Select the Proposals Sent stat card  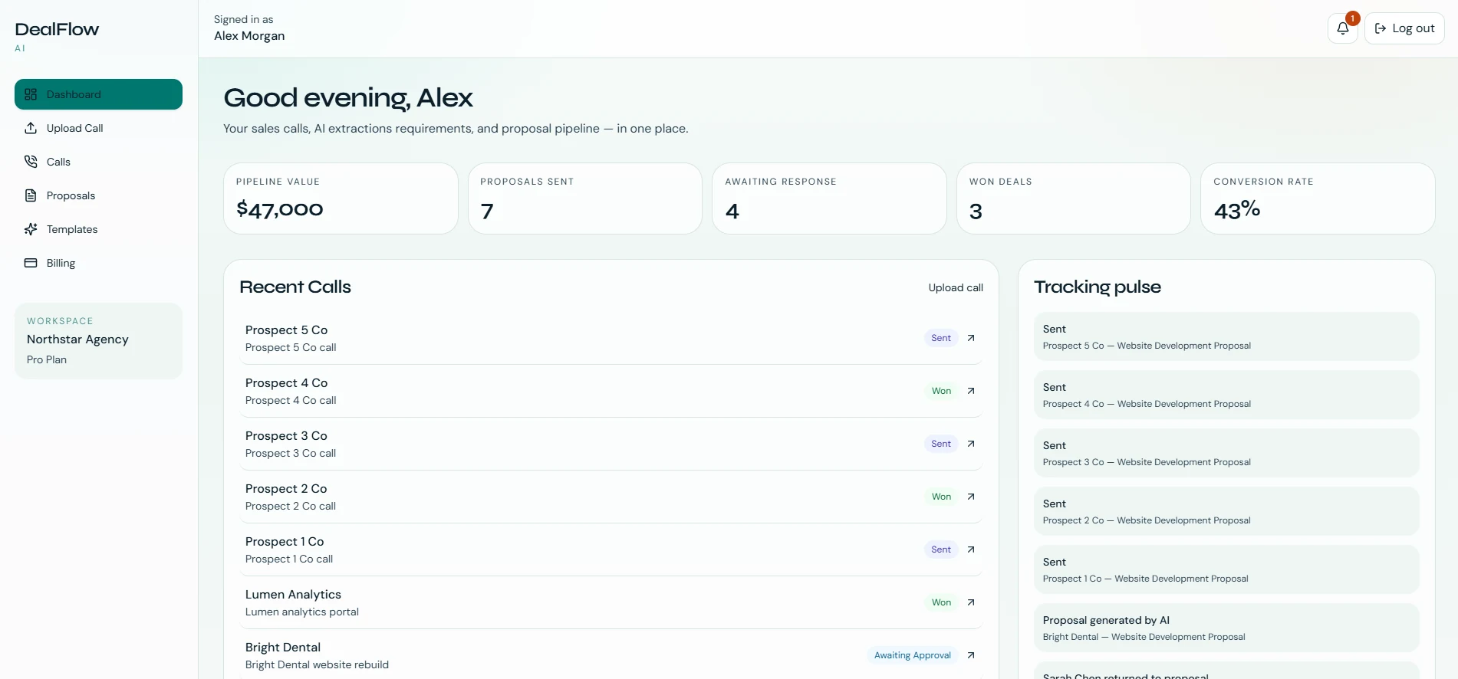click(585, 198)
